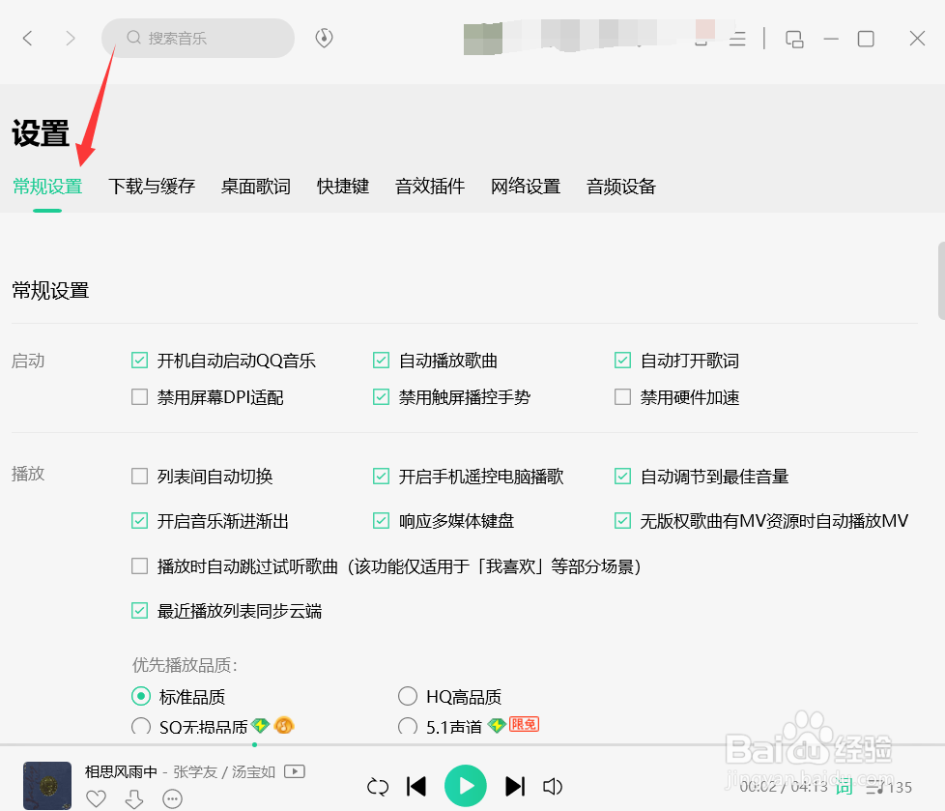Skip to previous track
This screenshot has height=811, width=945.
point(416,786)
